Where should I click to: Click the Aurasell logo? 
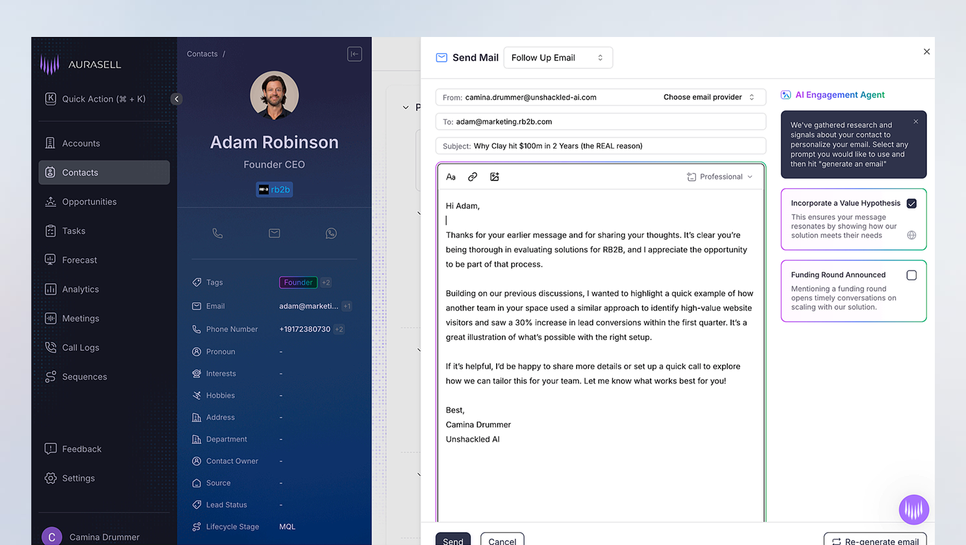pyautogui.click(x=80, y=64)
